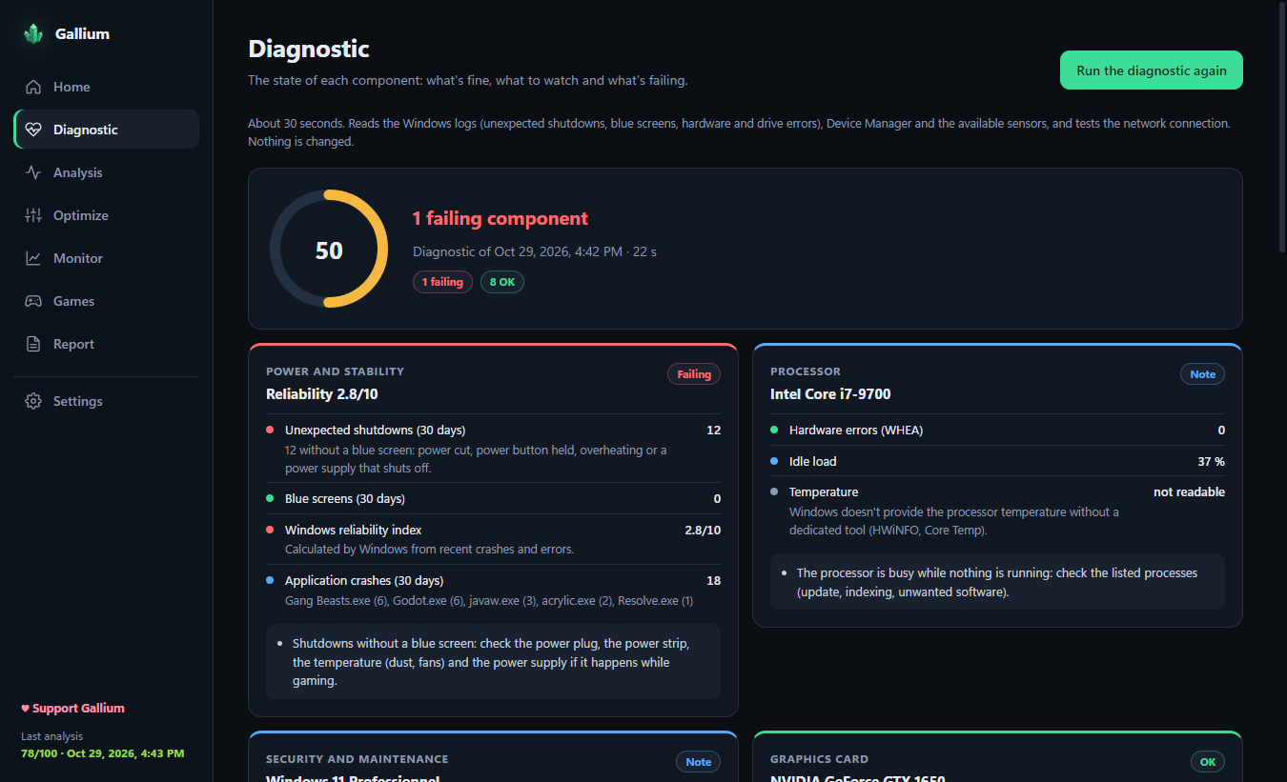Click the 'Diagnostic of Oct 29, 2026' timestamp

coord(535,251)
